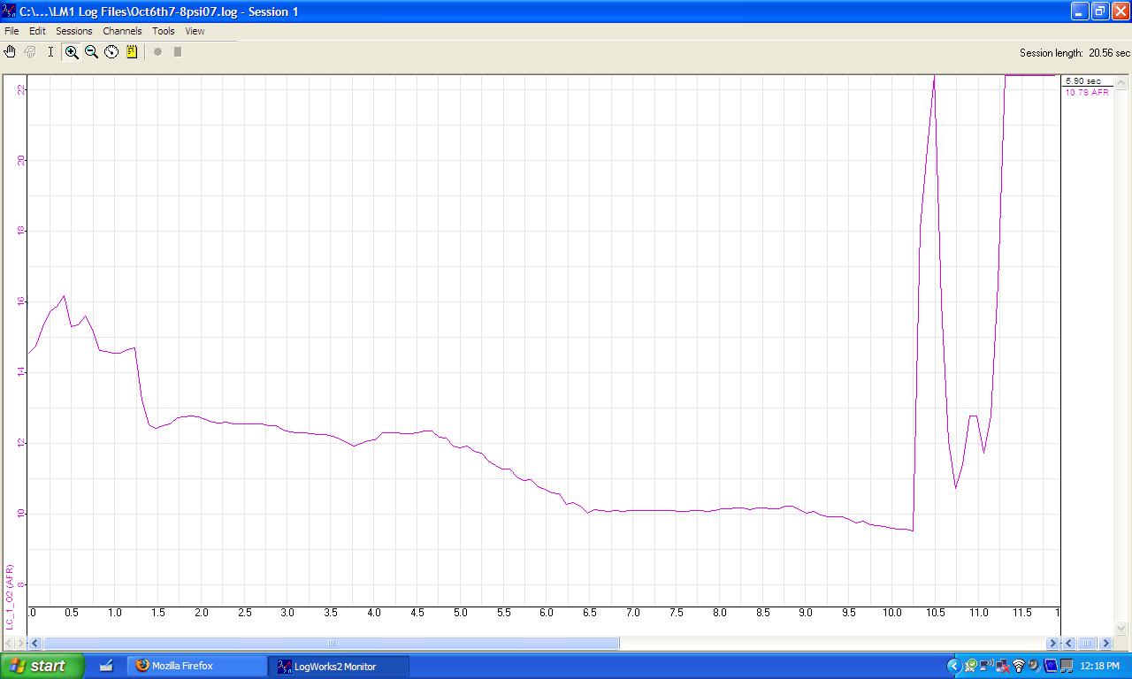Open the Channels menu

122,31
